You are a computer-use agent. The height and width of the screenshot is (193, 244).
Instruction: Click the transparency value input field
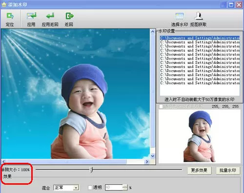(114, 188)
